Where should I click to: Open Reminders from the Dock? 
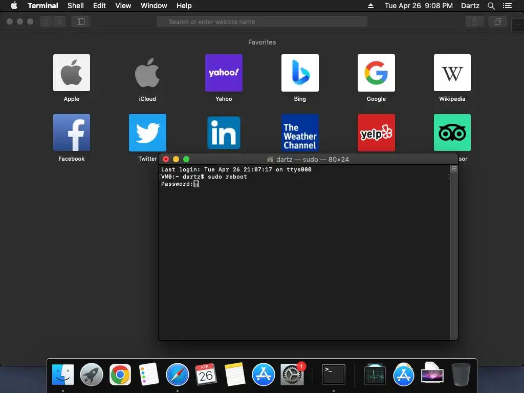(x=149, y=374)
